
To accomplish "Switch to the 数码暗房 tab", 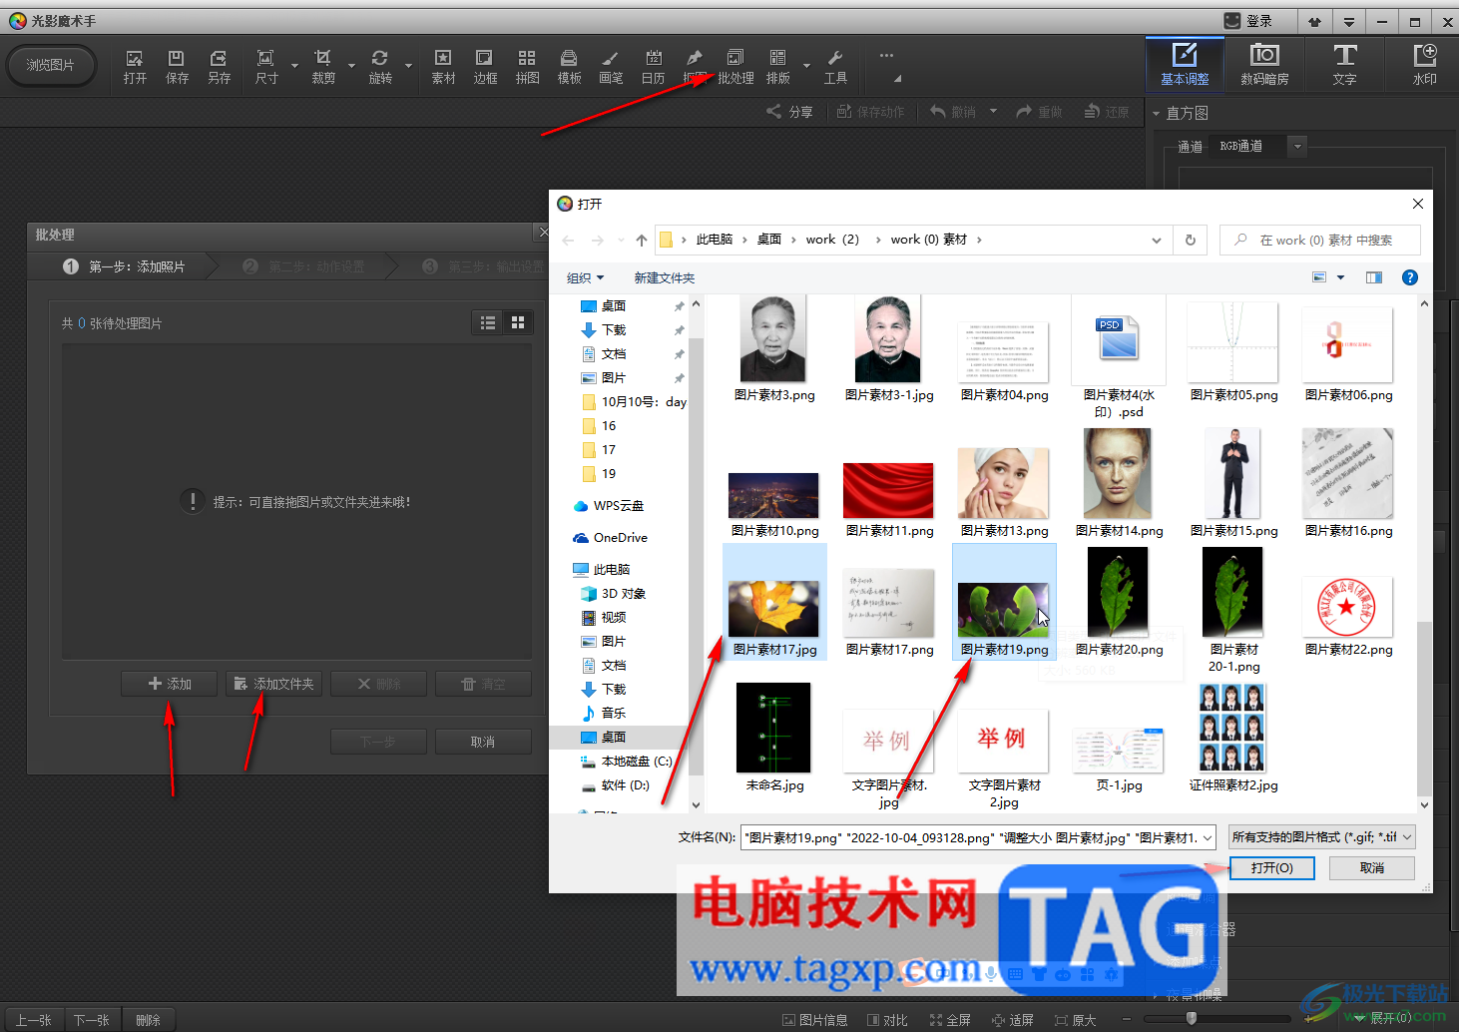I will 1264,64.
